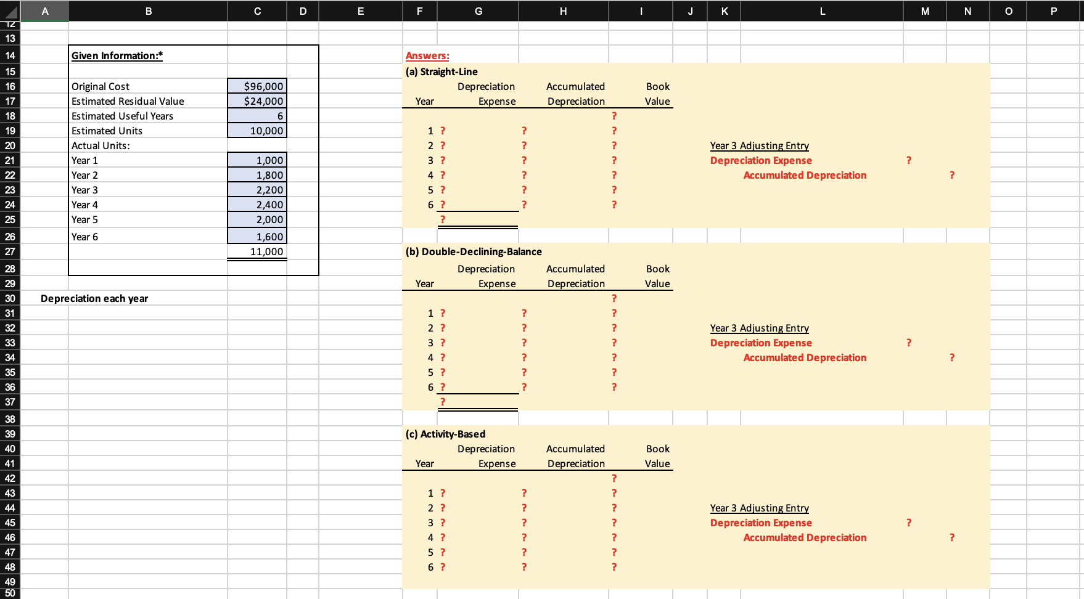Click the "Given Information:*" heading cell

(117, 55)
